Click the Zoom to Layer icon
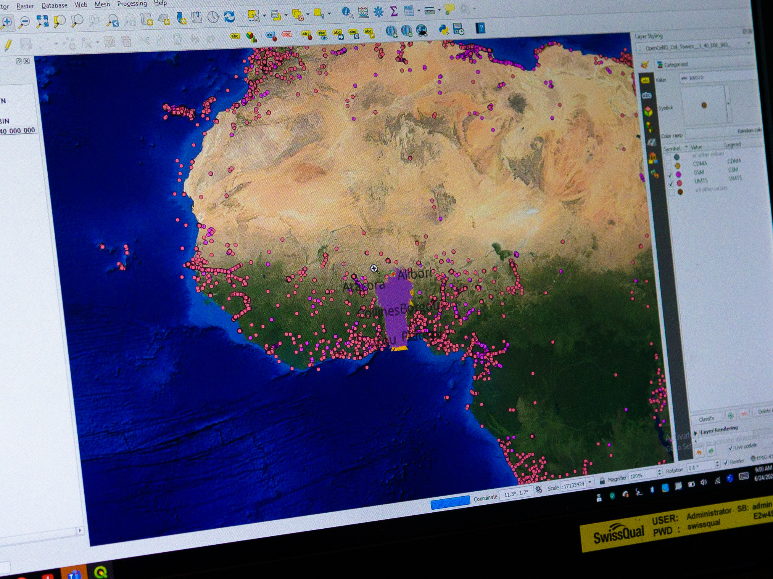 [77, 21]
